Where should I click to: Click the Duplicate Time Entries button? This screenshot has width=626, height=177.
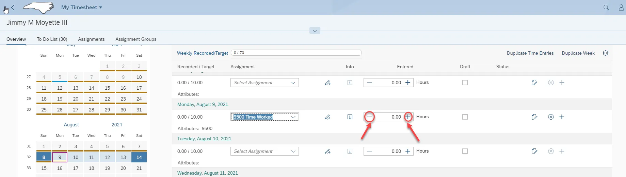point(530,53)
